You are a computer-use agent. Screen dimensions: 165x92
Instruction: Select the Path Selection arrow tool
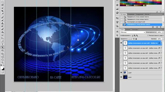[2, 47]
